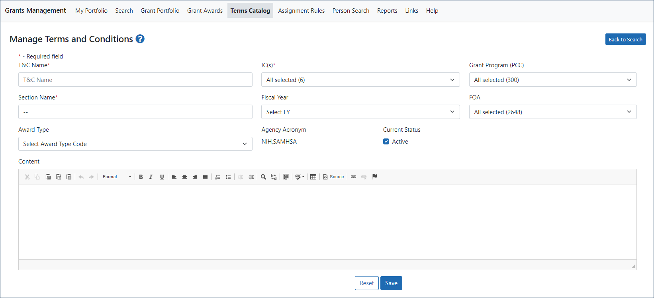Open the Fiscal Year Select FY dropdown
This screenshot has width=654, height=298.
coord(360,112)
